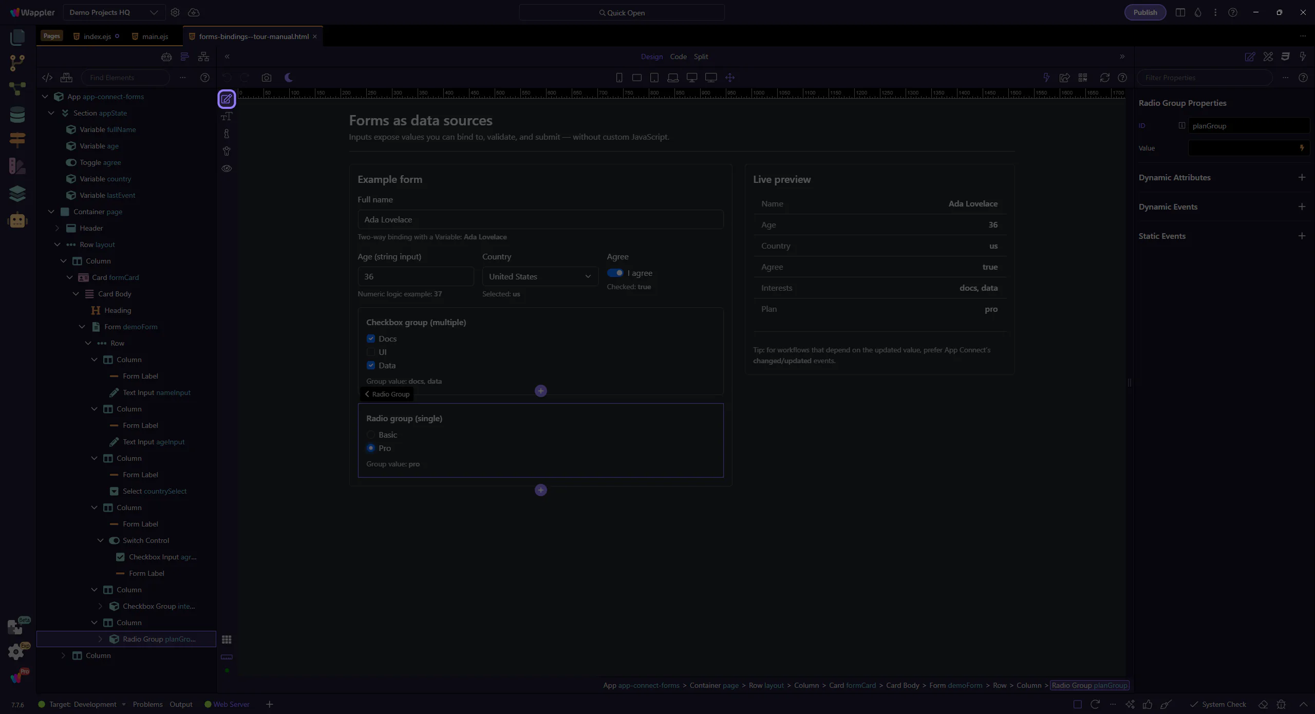The image size is (1315, 714).
Task: Select the mobile phone viewport icon
Action: [x=619, y=78]
